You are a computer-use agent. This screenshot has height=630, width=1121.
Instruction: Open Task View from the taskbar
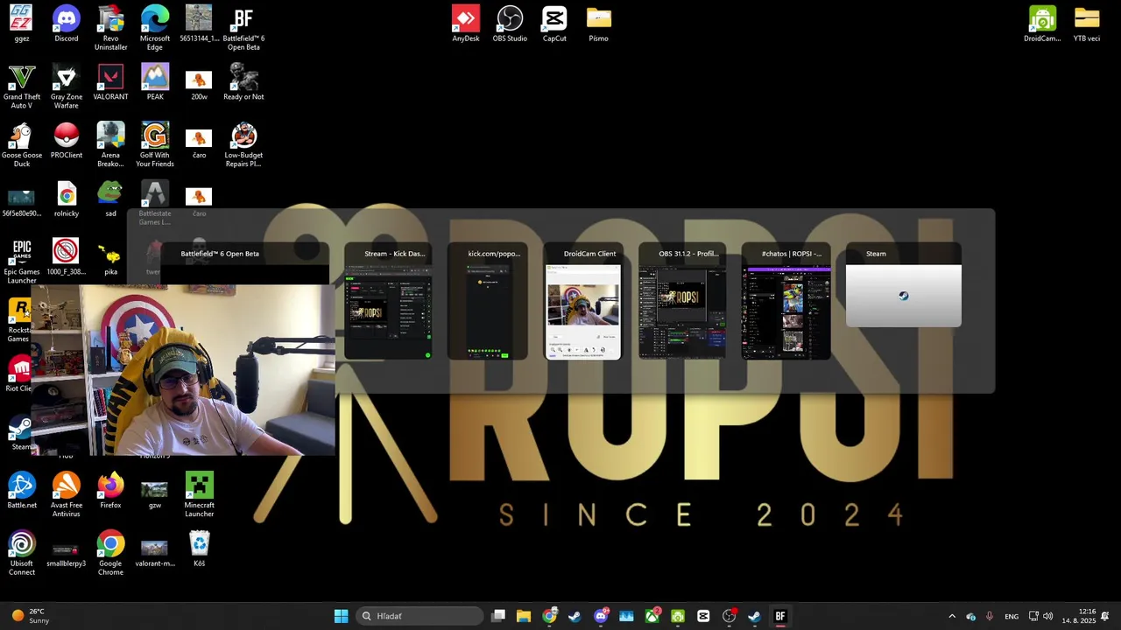[x=498, y=616]
